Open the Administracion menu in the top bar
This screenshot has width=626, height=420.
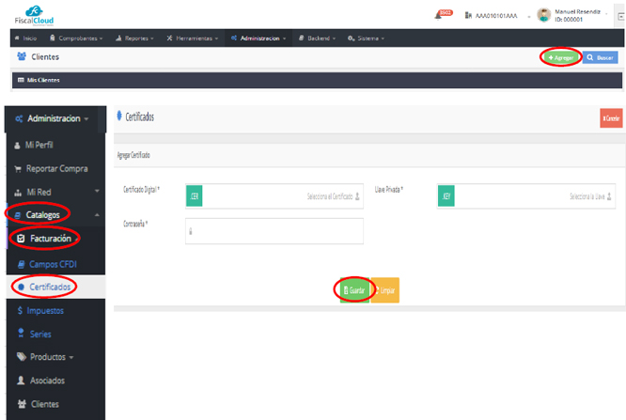click(258, 39)
